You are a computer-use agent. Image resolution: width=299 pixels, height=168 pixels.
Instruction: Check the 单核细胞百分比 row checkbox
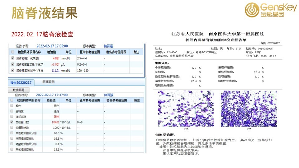[12, 149]
